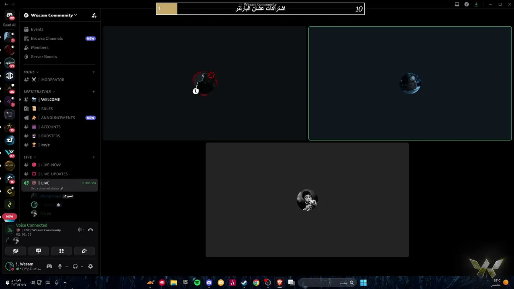
Task: Open Google Chrome from the taskbar
Action: [256, 283]
